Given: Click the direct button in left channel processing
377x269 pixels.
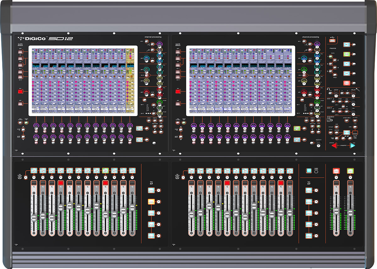Looking at the screenshot, I should [x=149, y=121].
